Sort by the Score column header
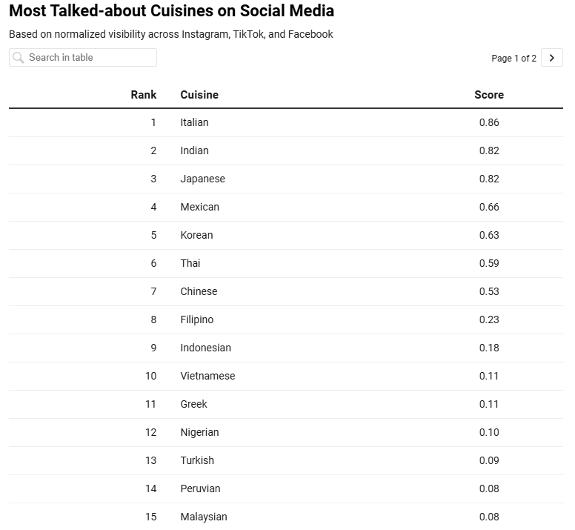This screenshot has width=575, height=530. (489, 95)
